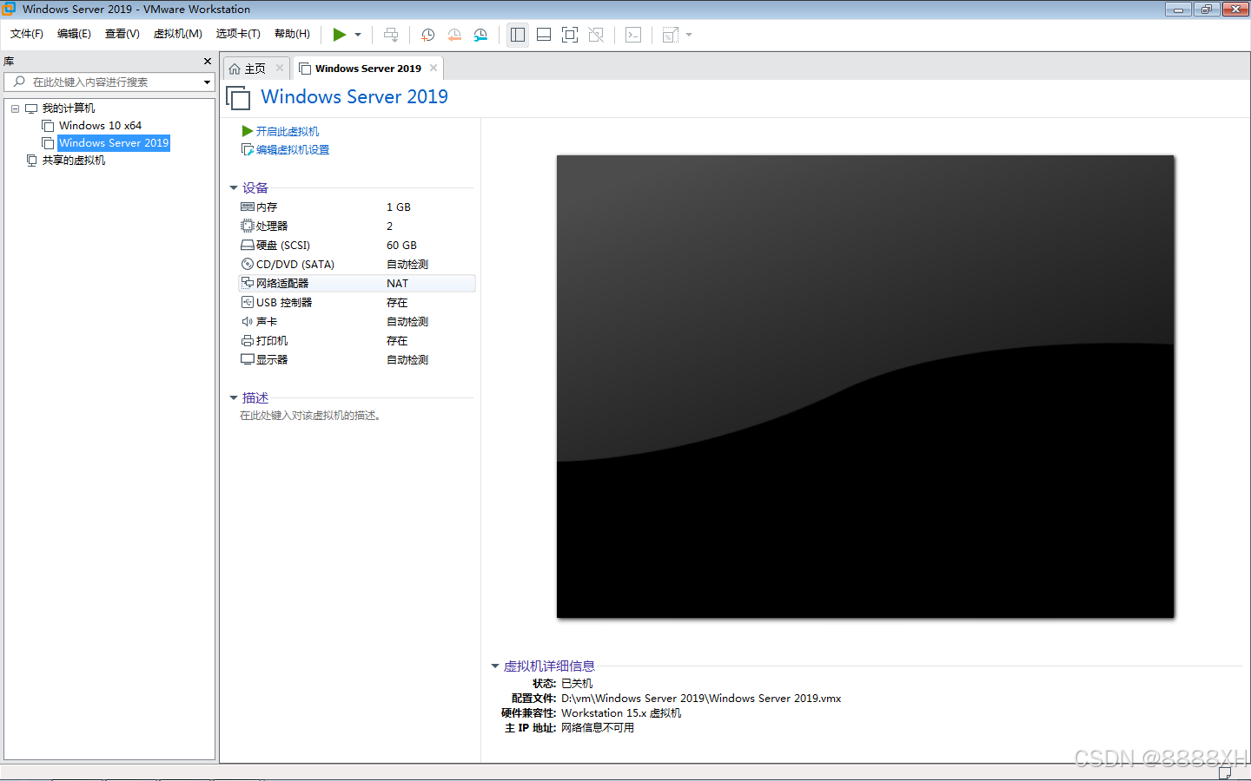Viewport: 1251px width, 781px height.
Task: Click the 60 GB disk value
Action: 401,246
